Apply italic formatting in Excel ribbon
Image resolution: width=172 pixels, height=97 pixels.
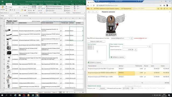[x=12, y=10]
